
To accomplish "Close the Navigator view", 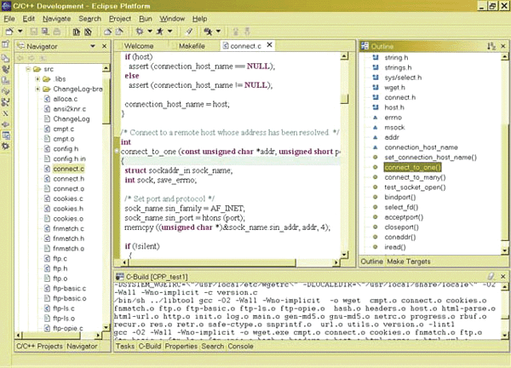I will point(104,45).
